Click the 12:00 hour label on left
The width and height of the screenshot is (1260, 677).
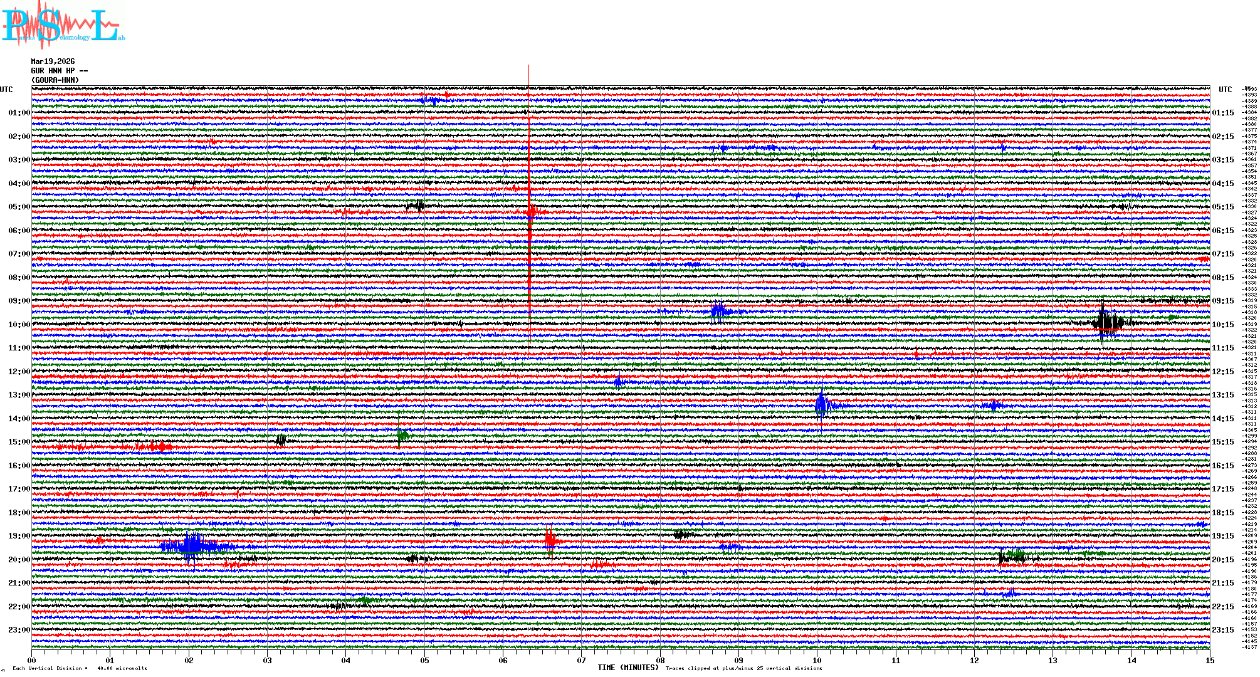point(19,372)
